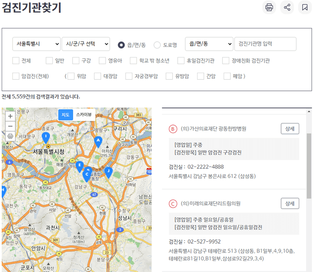Select the 도로명 radio button
The width and height of the screenshot is (314, 272).
tap(157, 45)
